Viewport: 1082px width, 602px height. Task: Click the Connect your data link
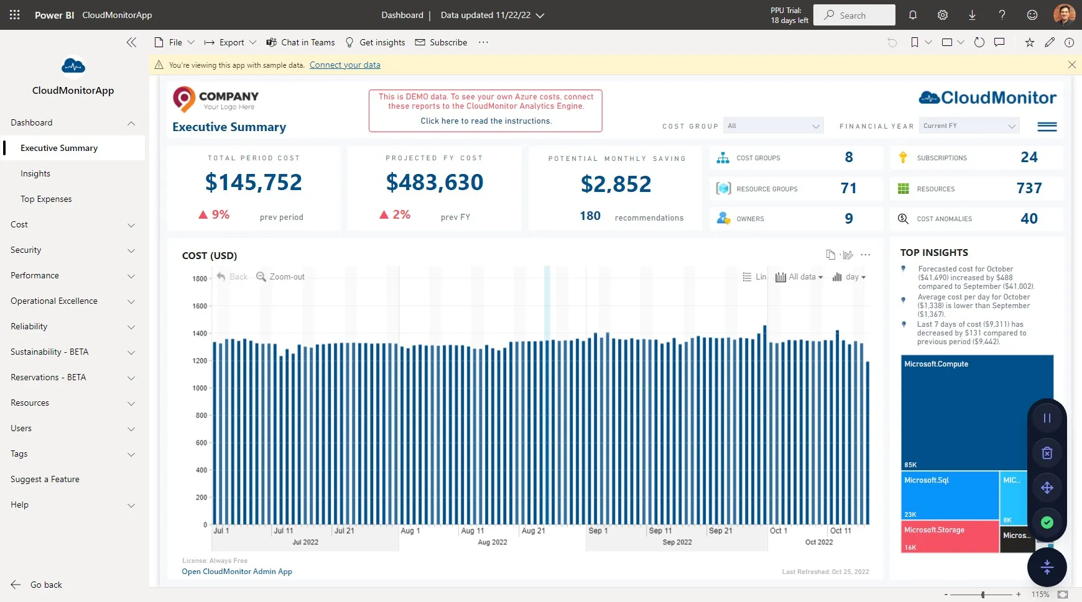(345, 65)
